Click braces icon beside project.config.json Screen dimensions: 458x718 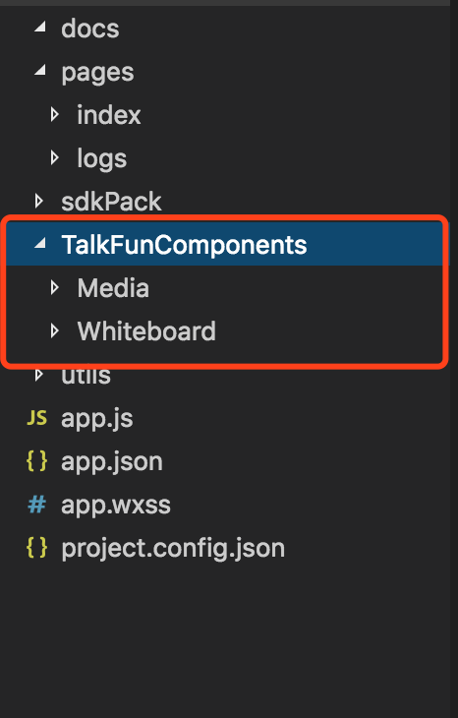[36, 547]
